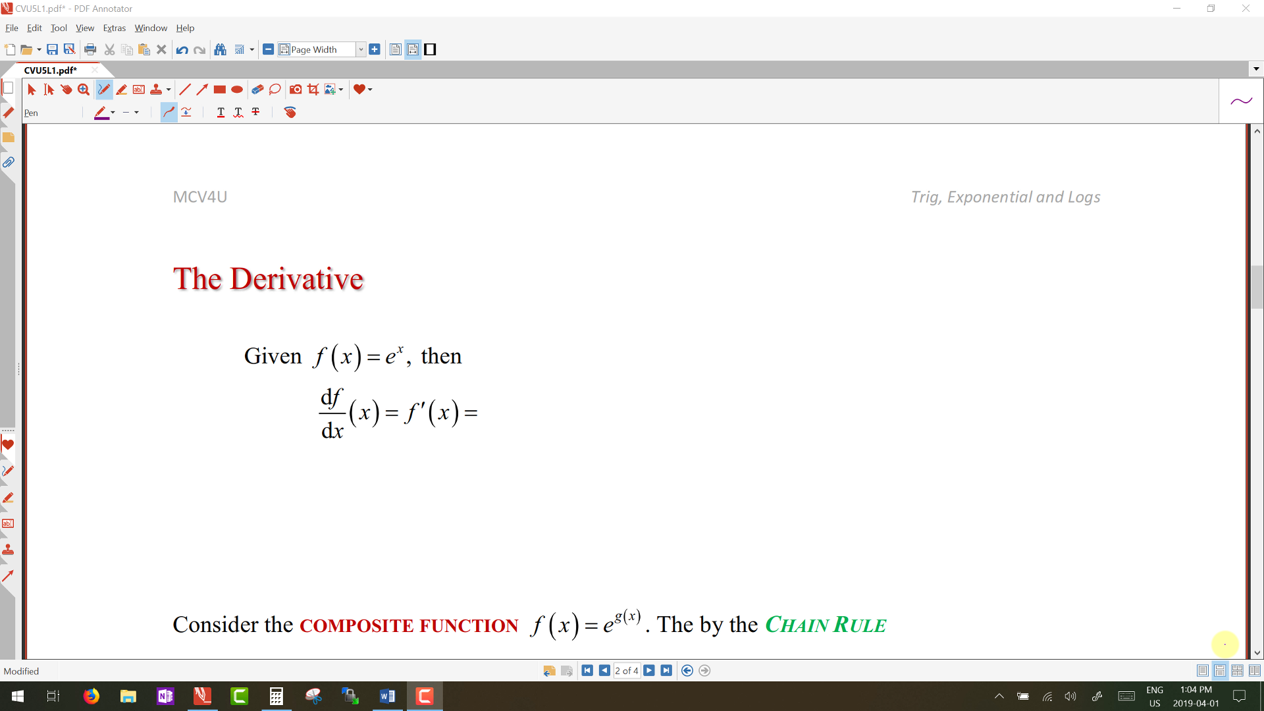Pick the Arrow drawing tool

click(x=202, y=90)
